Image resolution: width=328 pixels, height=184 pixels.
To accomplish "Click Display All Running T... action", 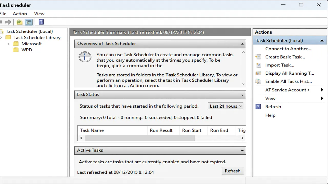I will [290, 73].
